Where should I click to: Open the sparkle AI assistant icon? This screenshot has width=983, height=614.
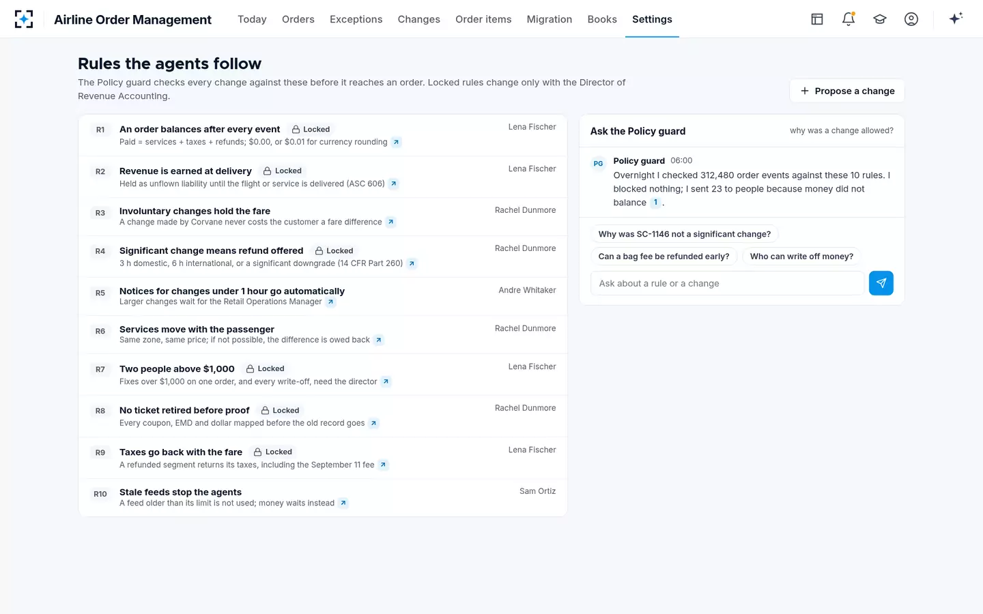pos(956,18)
